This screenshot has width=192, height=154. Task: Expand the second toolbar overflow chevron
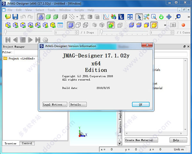[x=165, y=25]
